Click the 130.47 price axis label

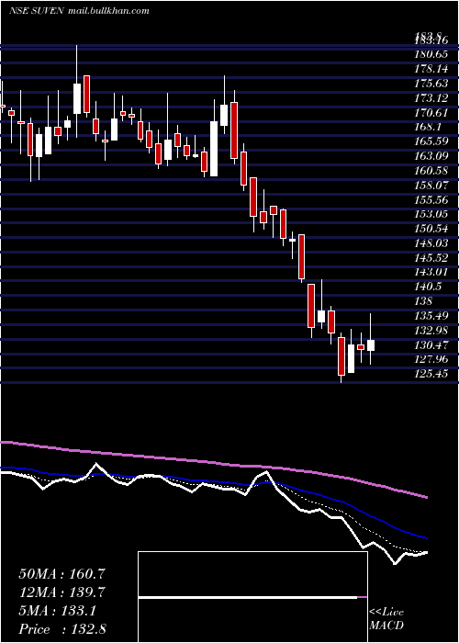(431, 344)
